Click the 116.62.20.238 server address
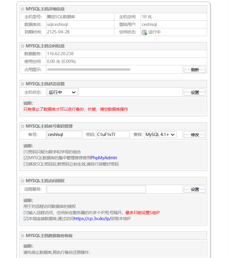The width and height of the screenshot is (228, 258). click(60, 54)
